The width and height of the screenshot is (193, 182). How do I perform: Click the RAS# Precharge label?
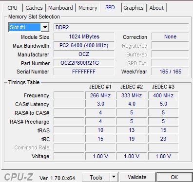pos(29,122)
